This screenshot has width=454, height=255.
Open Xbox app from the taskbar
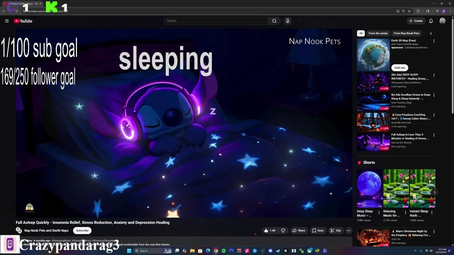[310, 251]
